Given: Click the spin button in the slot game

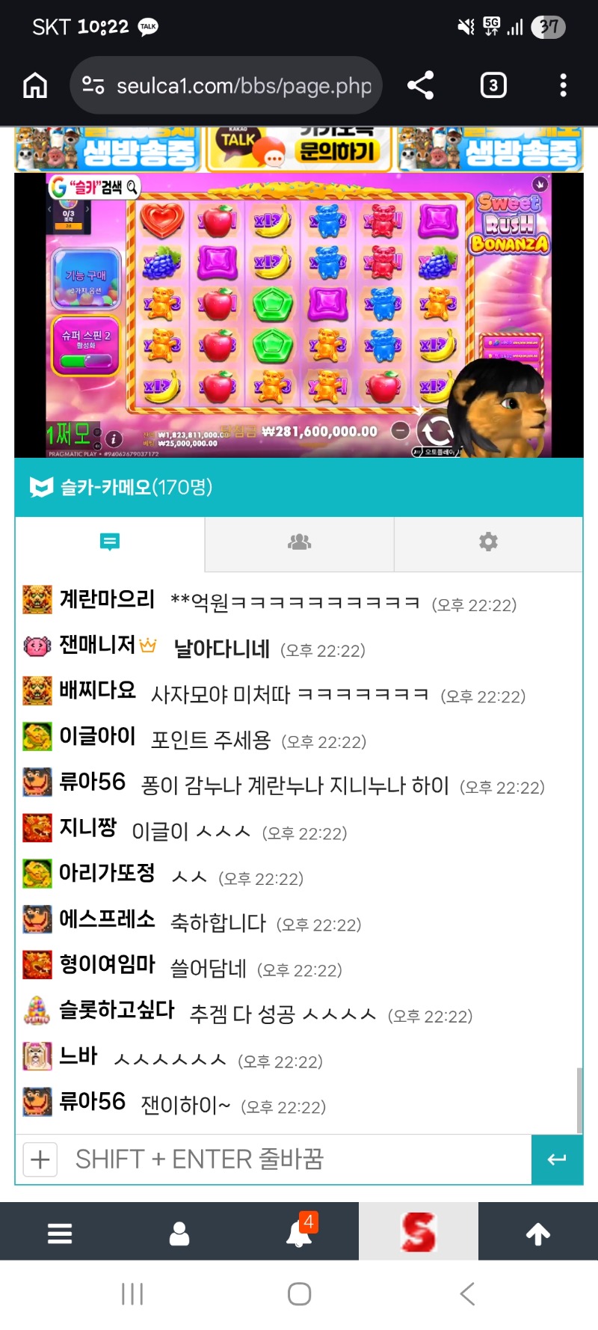Looking at the screenshot, I should click(436, 432).
